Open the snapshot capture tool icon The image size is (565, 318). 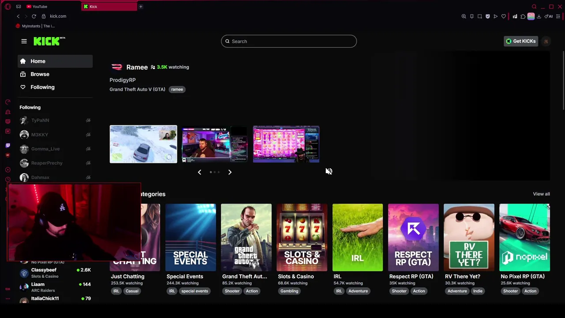[x=479, y=16]
